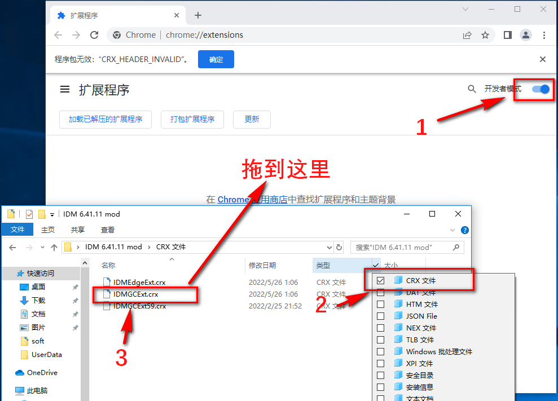
Task: Go back in Chrome
Action: pos(58,35)
